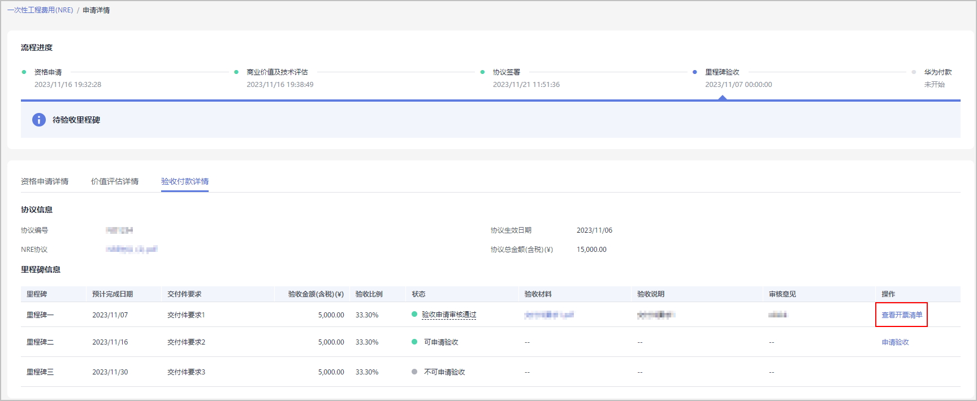977x401 pixels.
Task: Click the blurred 协议编号 value
Action: point(119,230)
